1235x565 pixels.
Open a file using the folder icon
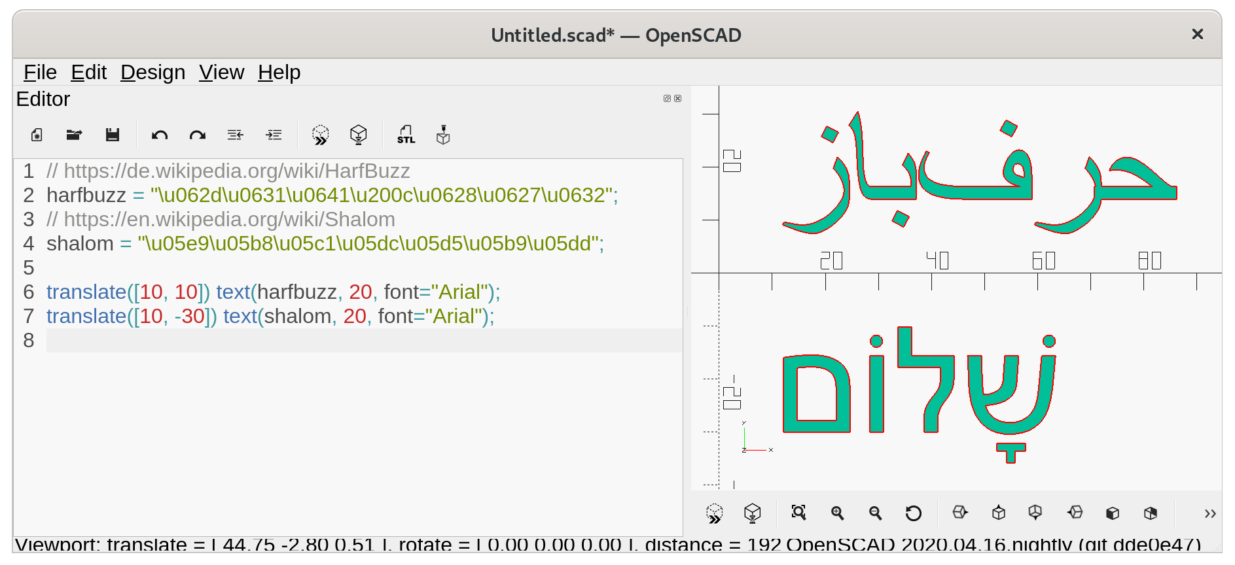[74, 135]
